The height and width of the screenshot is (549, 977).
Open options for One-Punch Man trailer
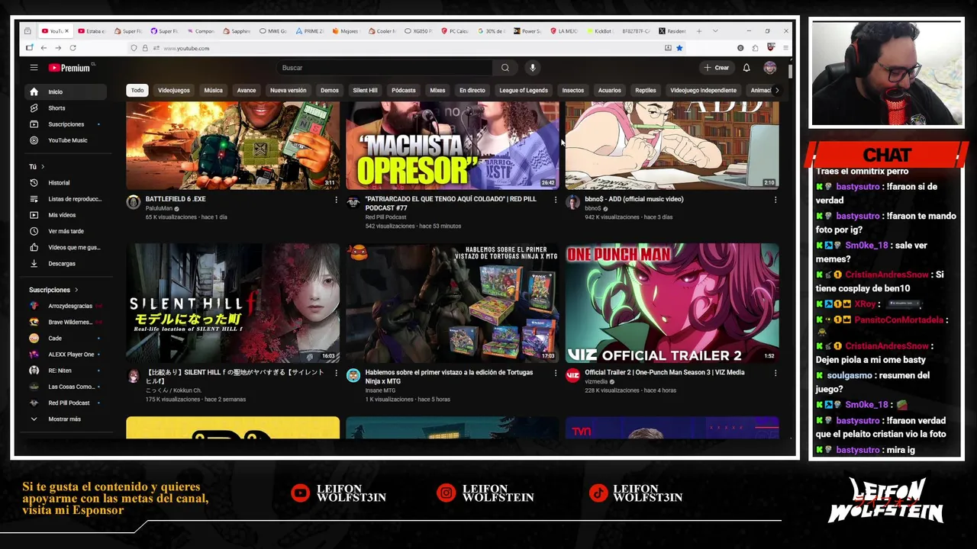(775, 373)
